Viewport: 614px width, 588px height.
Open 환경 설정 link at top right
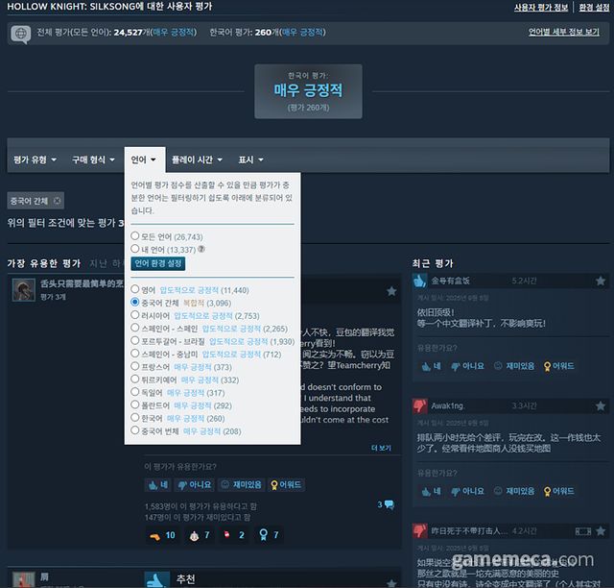click(594, 8)
